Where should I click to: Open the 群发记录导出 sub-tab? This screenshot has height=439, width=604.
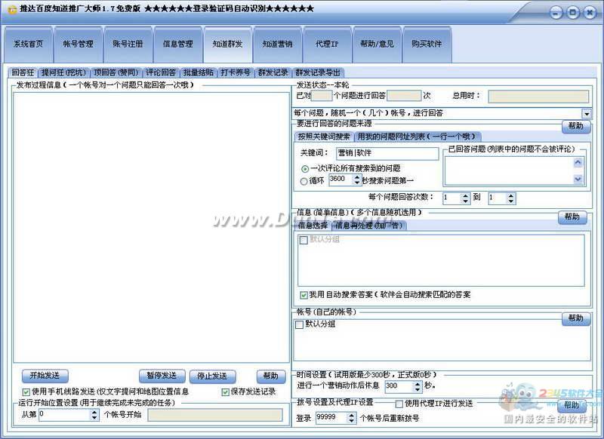pyautogui.click(x=318, y=72)
